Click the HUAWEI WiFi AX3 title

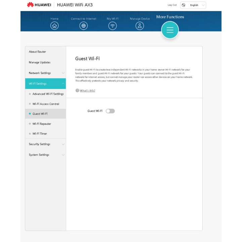[x=75, y=5]
